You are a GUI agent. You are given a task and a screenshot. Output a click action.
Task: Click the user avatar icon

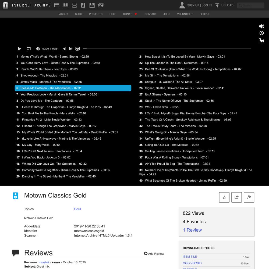coord(182,5)
